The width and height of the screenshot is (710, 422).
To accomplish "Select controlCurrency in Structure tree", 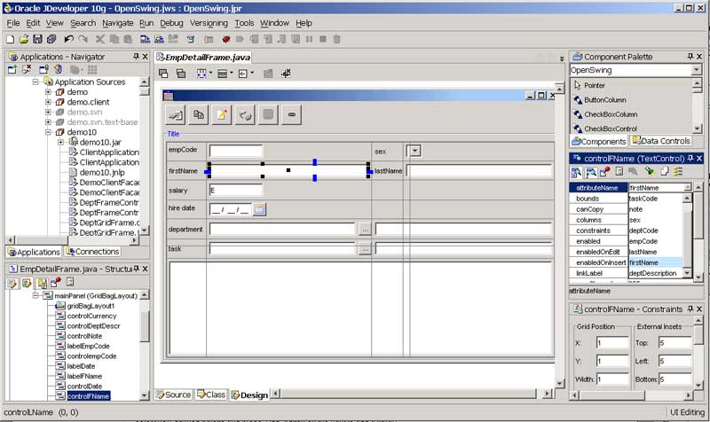I will point(92,316).
